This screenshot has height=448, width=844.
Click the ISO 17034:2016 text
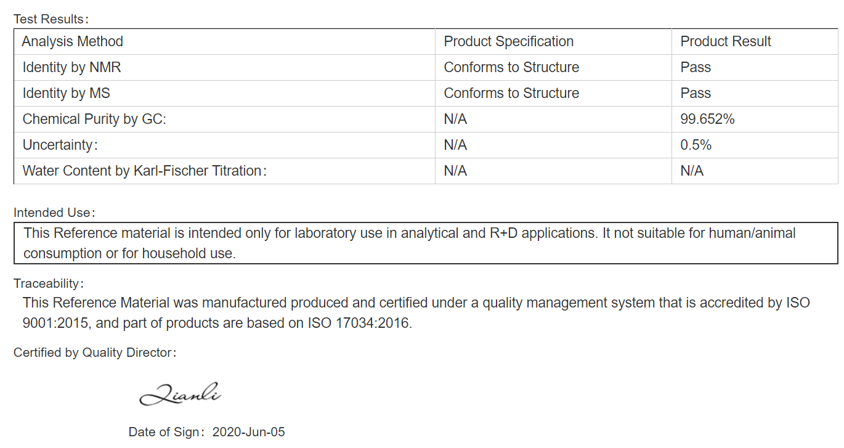pyautogui.click(x=359, y=322)
